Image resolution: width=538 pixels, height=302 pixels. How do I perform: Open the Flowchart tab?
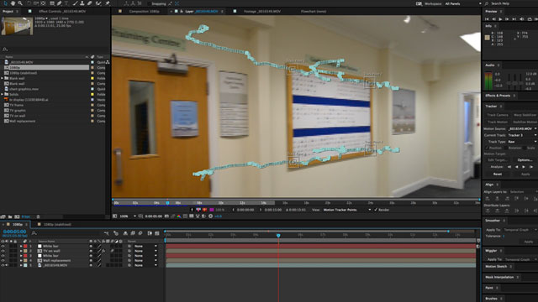[x=314, y=11]
